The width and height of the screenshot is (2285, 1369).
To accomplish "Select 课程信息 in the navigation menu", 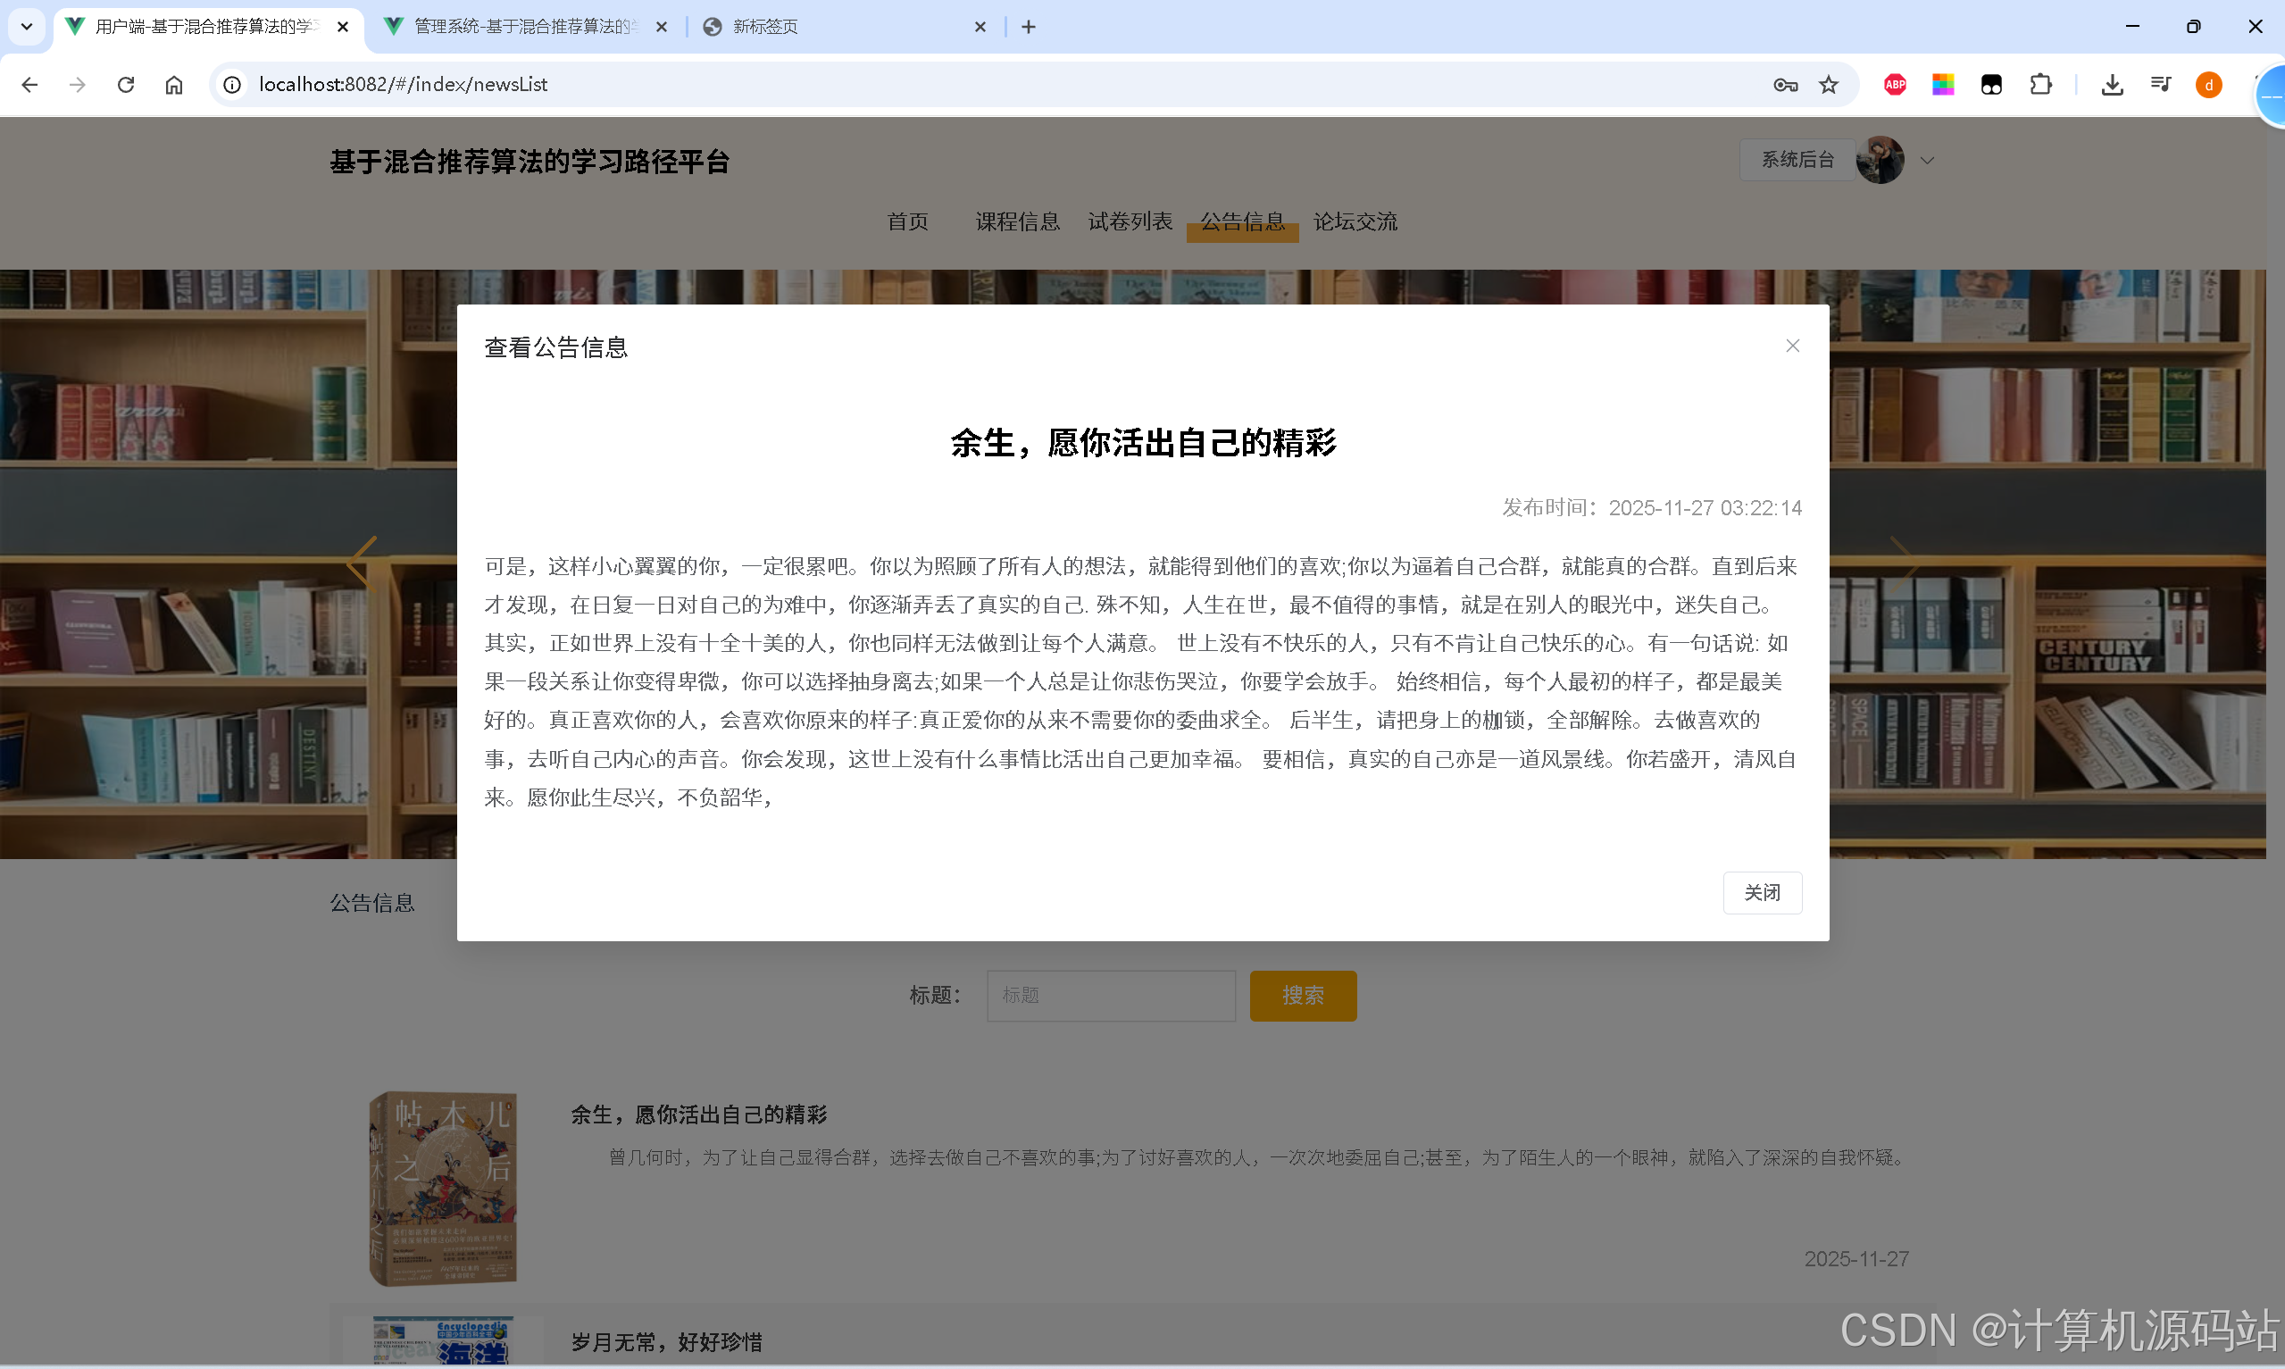I will click(1017, 221).
